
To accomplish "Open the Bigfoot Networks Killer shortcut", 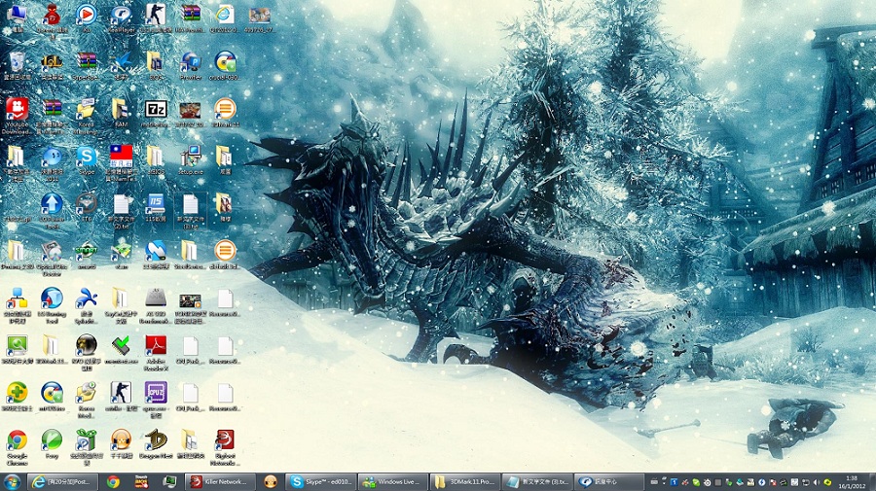I will (x=225, y=440).
